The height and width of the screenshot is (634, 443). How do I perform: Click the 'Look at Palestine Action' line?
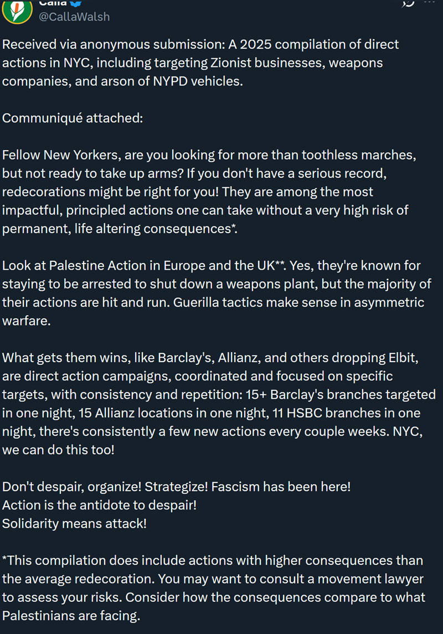point(211,266)
